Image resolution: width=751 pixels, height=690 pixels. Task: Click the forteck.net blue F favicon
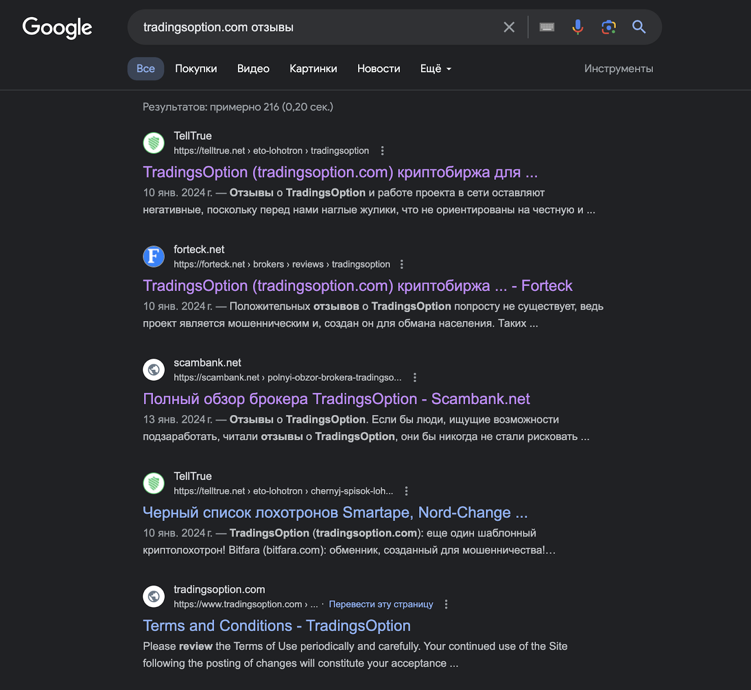click(153, 256)
